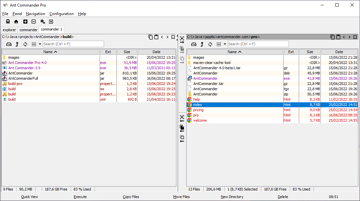Viewport: 360px width, 201px height.
Task: Click the home icon in the main toolbar
Action: tap(16, 22)
